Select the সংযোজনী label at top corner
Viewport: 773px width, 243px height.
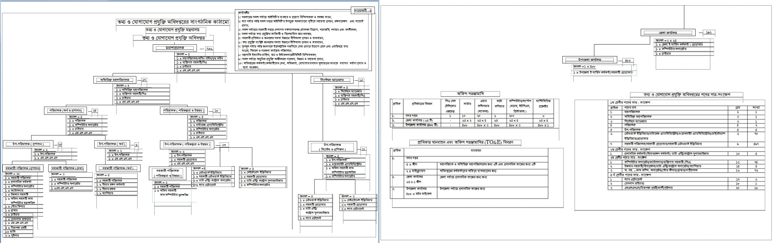click(363, 10)
